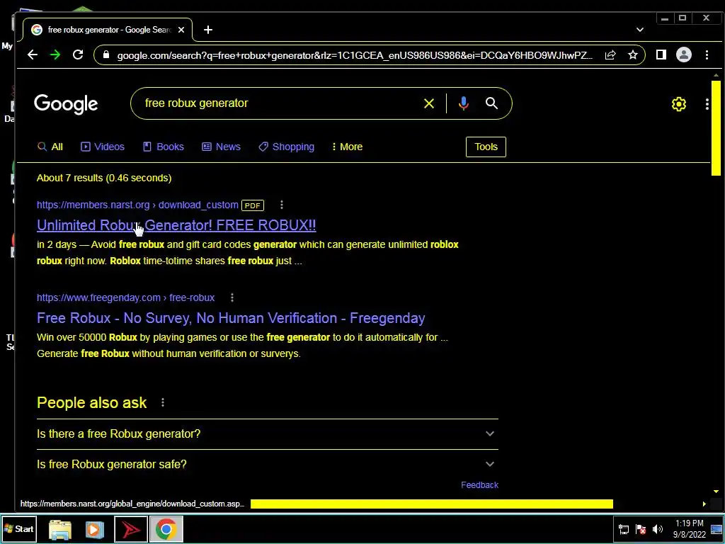The width and height of the screenshot is (725, 544).
Task: Switch to the Shopping tab
Action: (286, 147)
